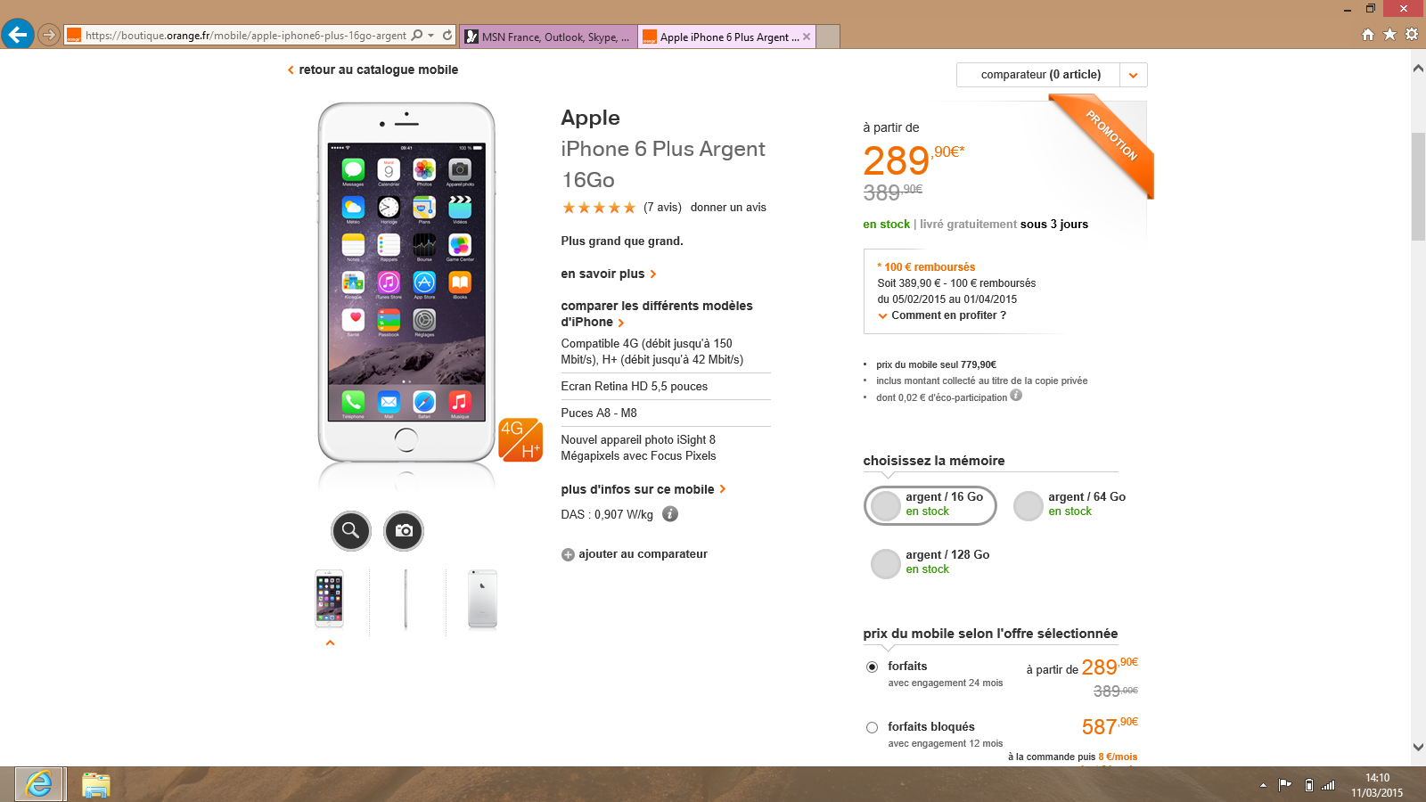Click the browser back arrow button

(18, 35)
